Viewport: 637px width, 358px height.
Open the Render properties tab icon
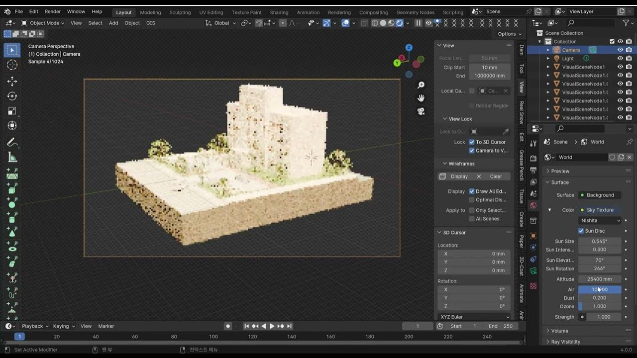point(533,158)
